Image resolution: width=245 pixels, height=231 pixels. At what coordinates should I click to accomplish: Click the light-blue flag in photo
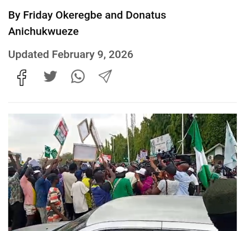coord(230,147)
